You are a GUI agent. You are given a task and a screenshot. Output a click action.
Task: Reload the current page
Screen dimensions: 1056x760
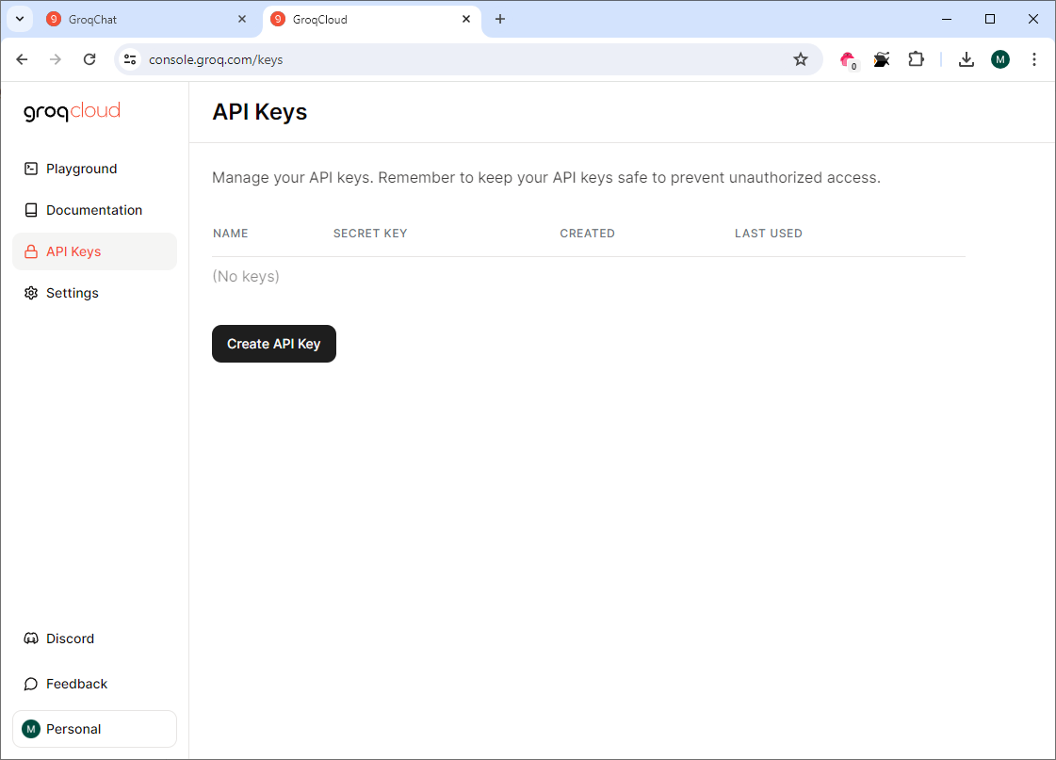[89, 60]
